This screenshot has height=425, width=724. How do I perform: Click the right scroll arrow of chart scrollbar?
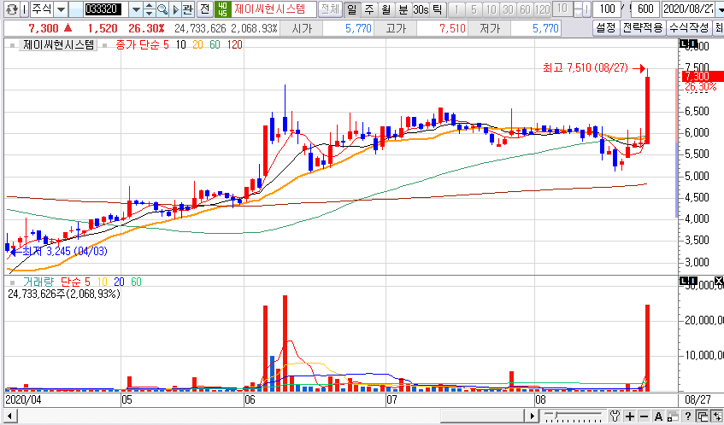coord(532,416)
